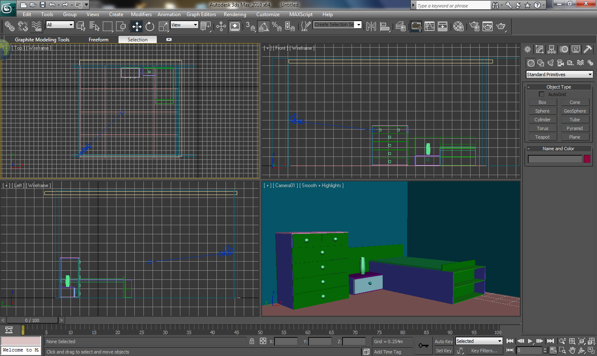Click the object color swatch
The image size is (597, 356).
(587, 159)
